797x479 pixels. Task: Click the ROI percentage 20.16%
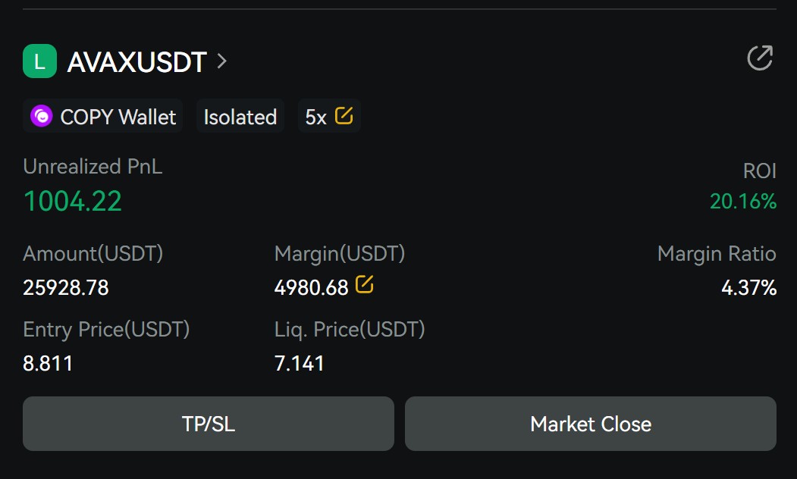point(742,202)
